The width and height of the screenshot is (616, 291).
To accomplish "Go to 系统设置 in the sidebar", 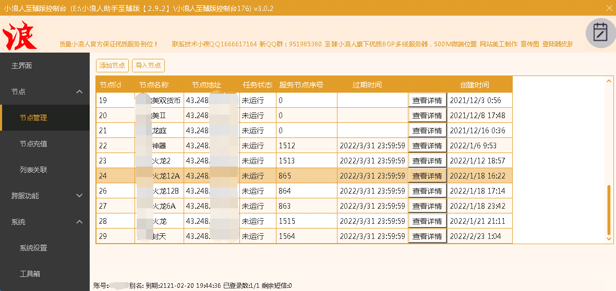I will click(x=33, y=248).
